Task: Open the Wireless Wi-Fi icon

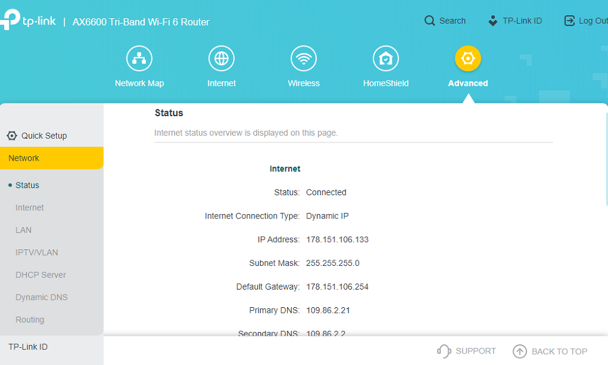Action: coord(303,58)
